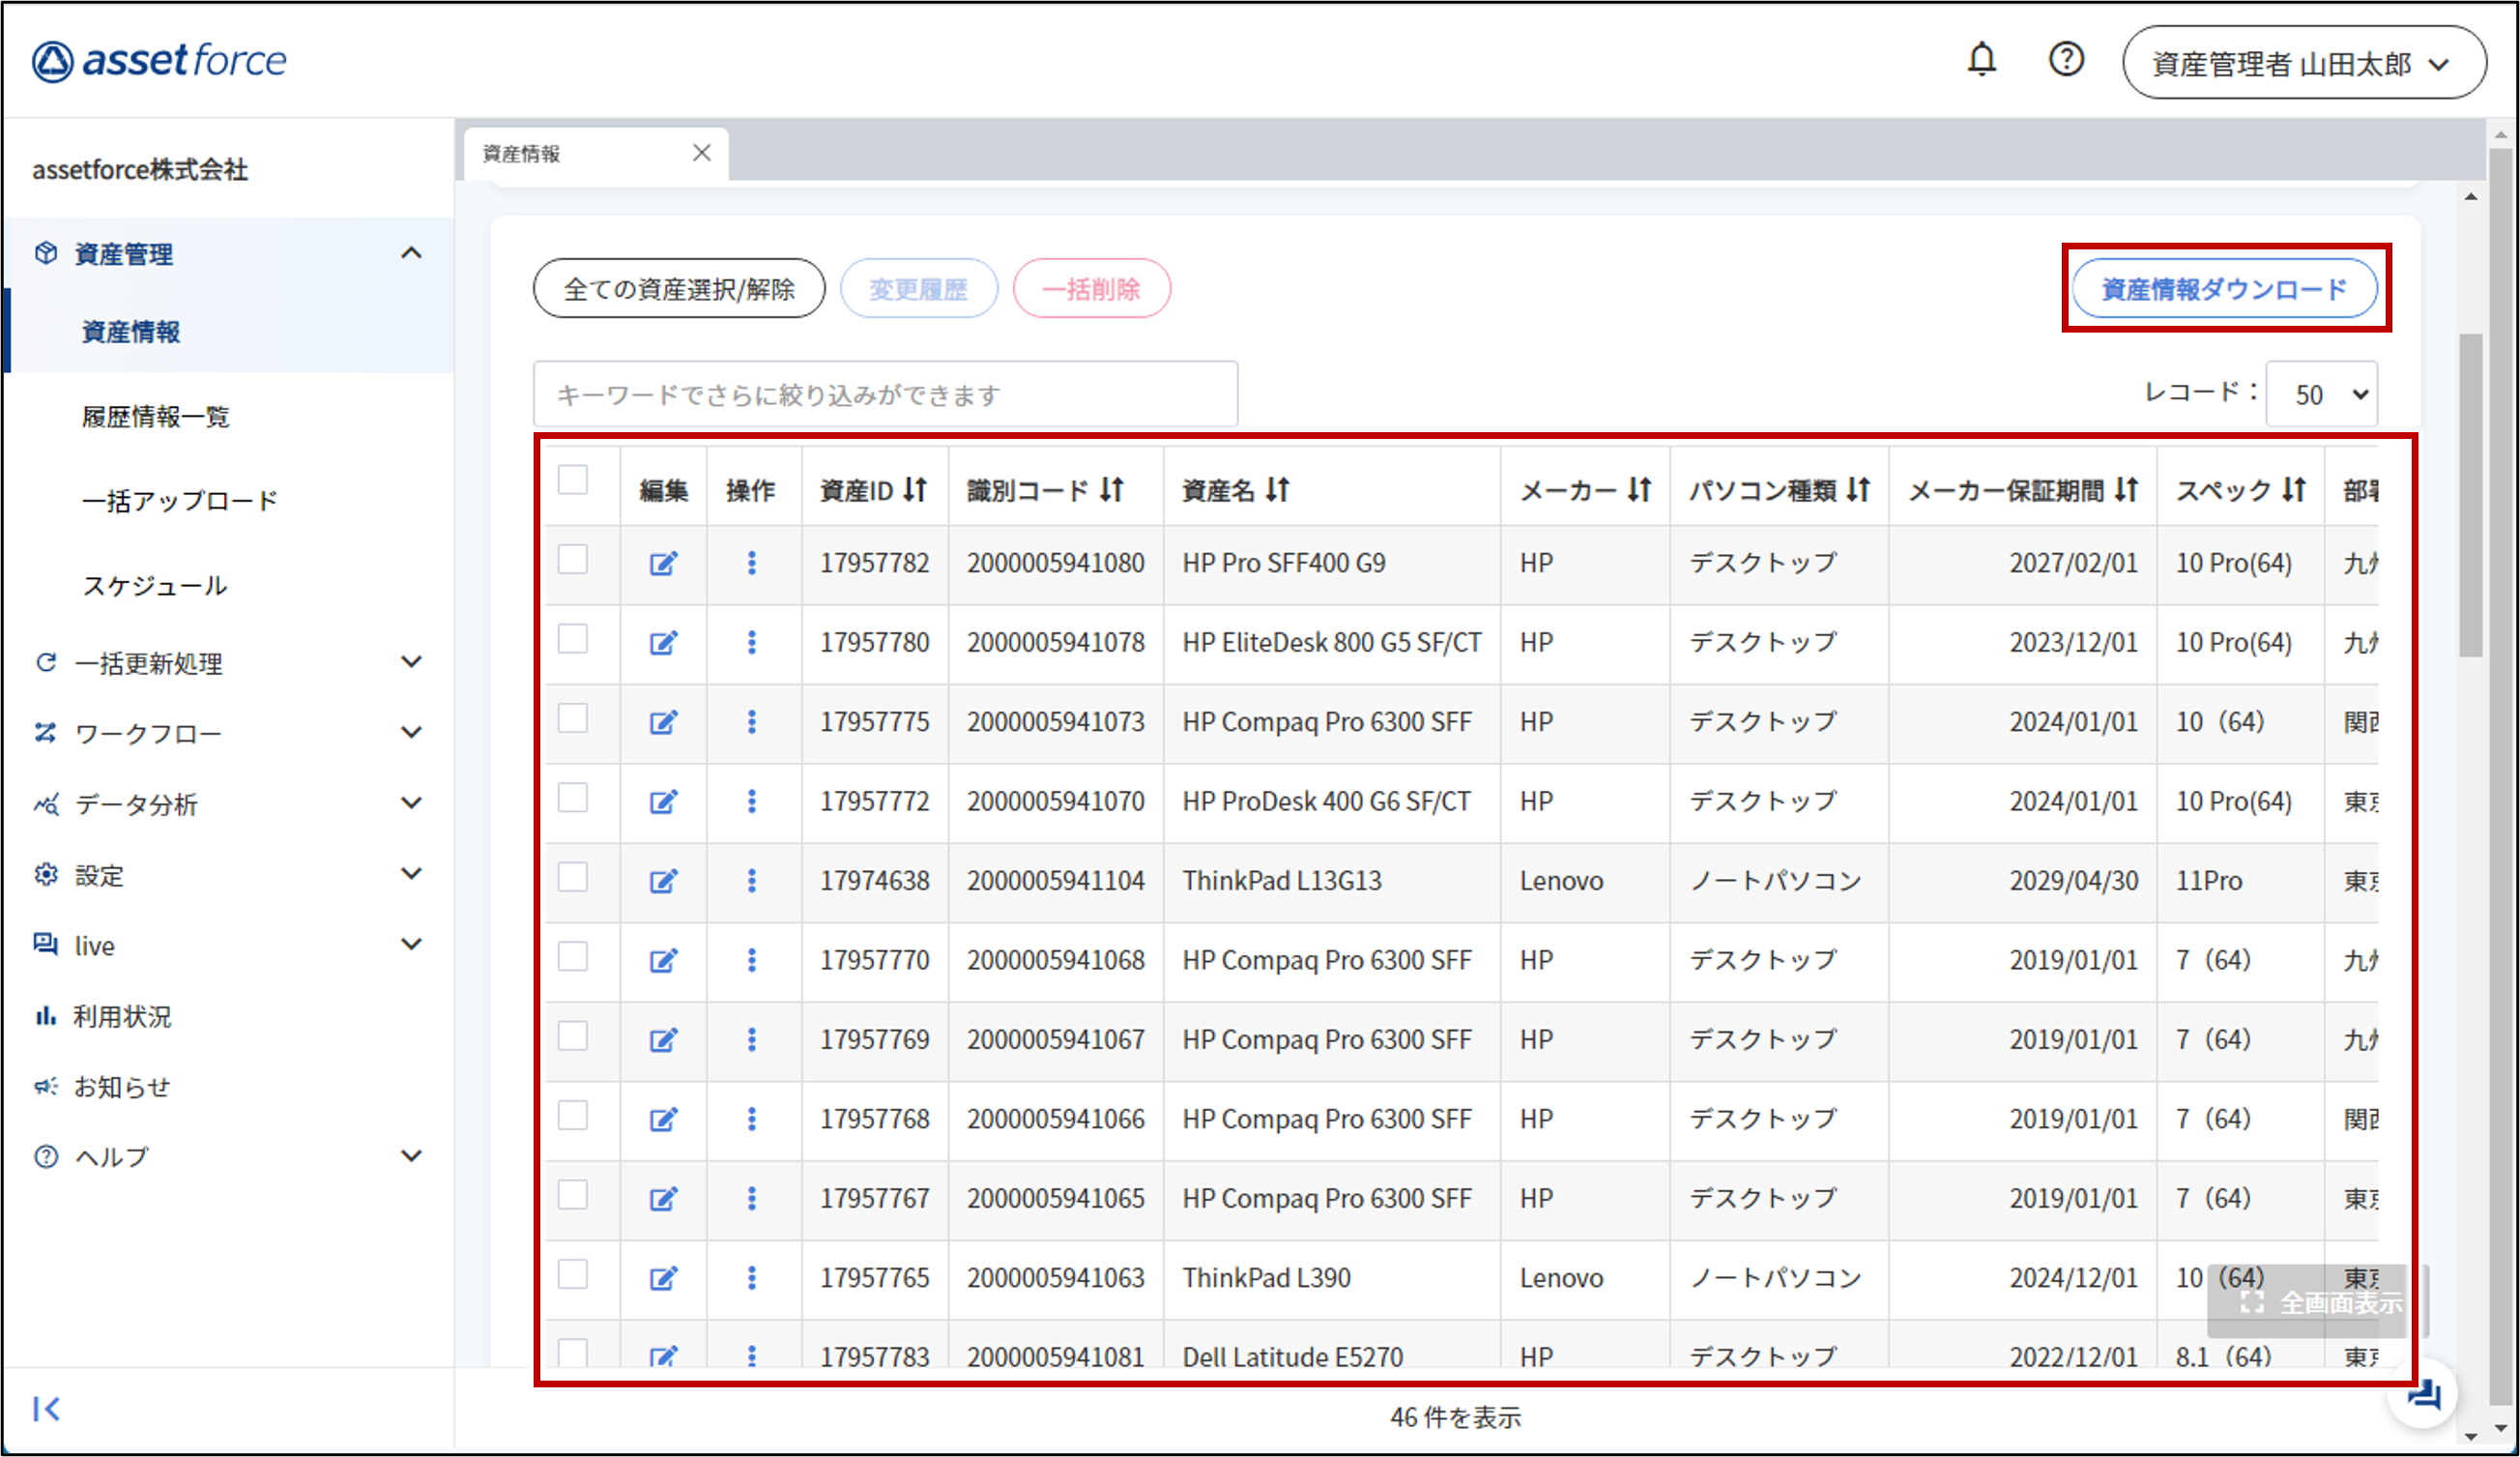Screen dimensions: 2520x1457
Task: Click the assetforce logo
Action: click(159, 61)
